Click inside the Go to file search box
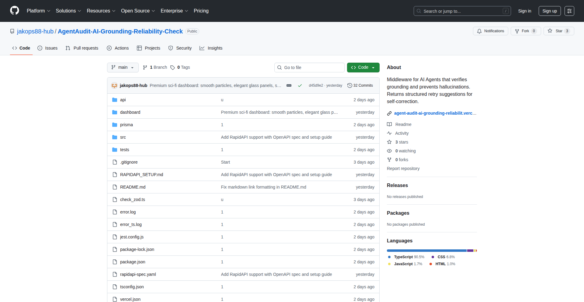 pos(309,67)
